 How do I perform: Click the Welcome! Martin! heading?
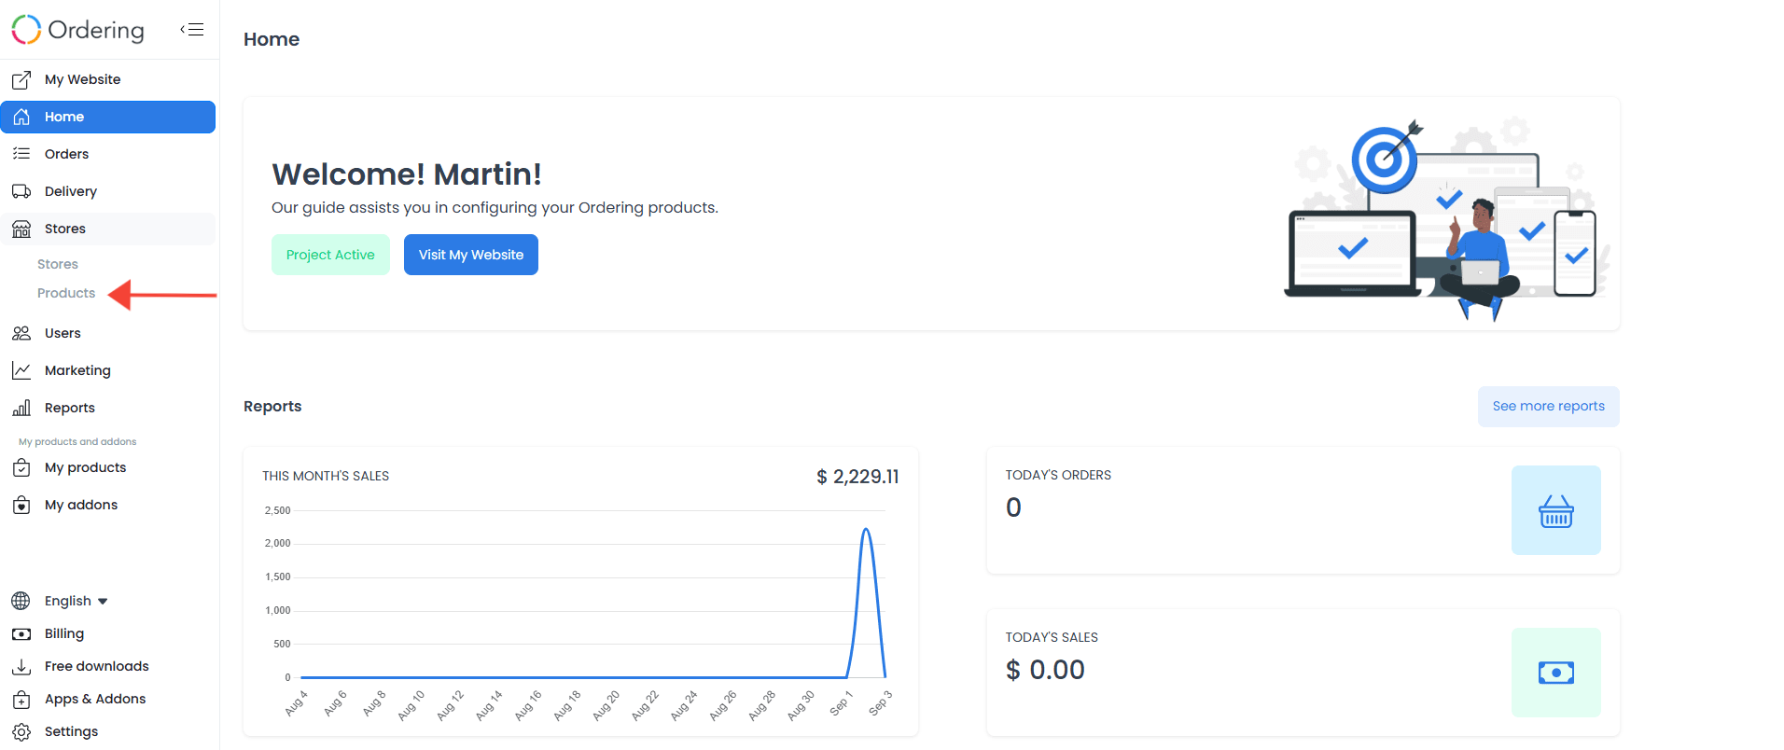(407, 174)
